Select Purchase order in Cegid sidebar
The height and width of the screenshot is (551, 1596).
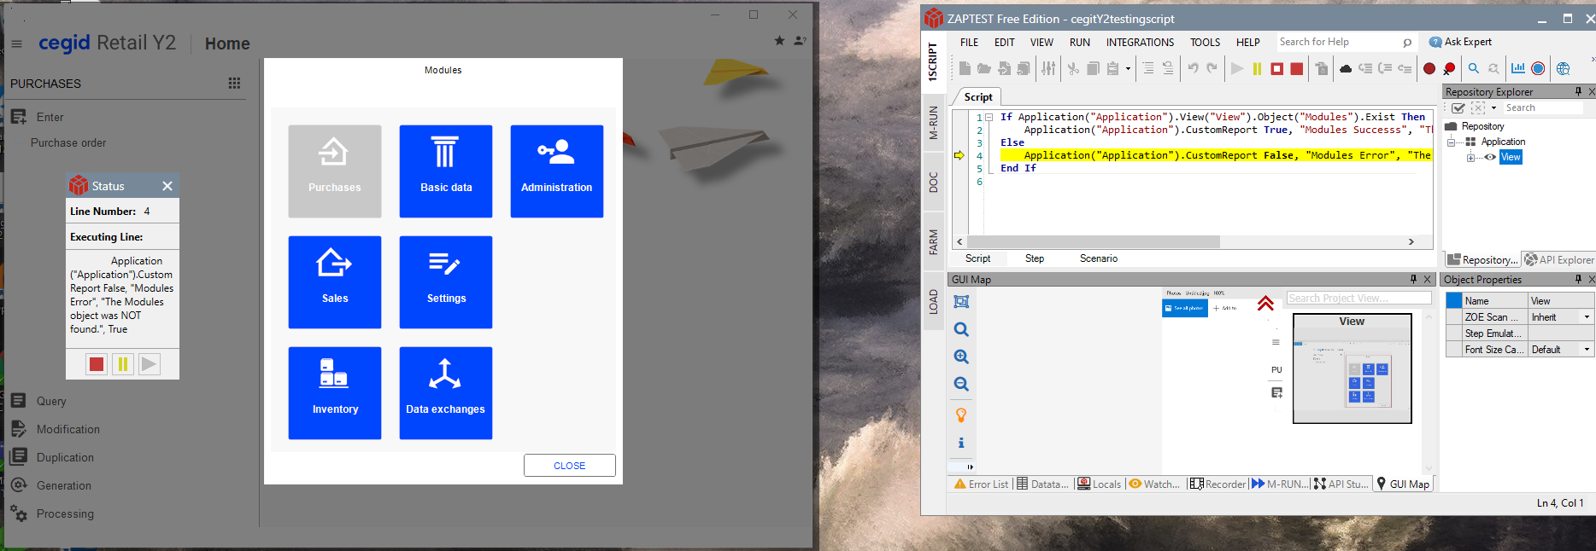click(x=68, y=142)
